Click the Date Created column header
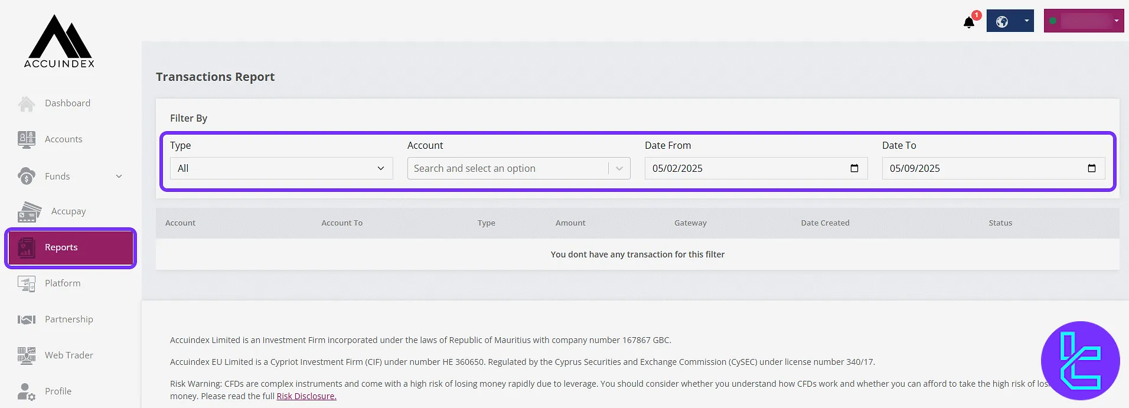Viewport: 1129px width, 408px height. tap(825, 223)
